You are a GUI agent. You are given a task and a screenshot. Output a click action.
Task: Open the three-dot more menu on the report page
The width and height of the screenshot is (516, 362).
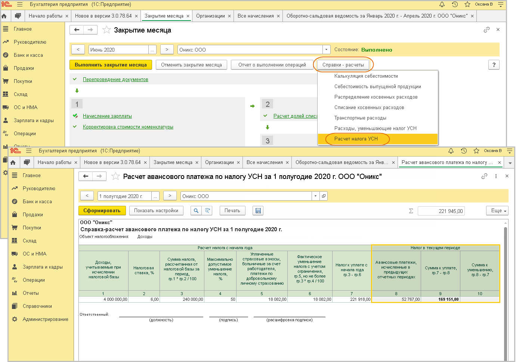(496, 176)
